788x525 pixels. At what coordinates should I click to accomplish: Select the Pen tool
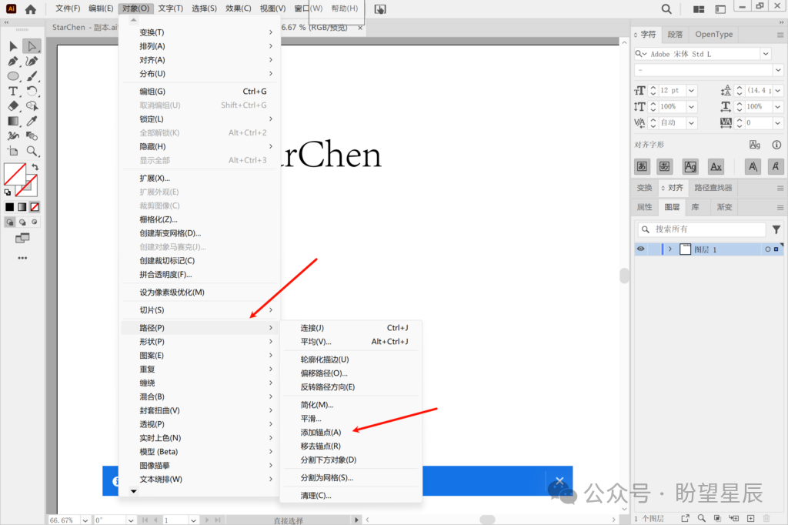click(x=13, y=62)
